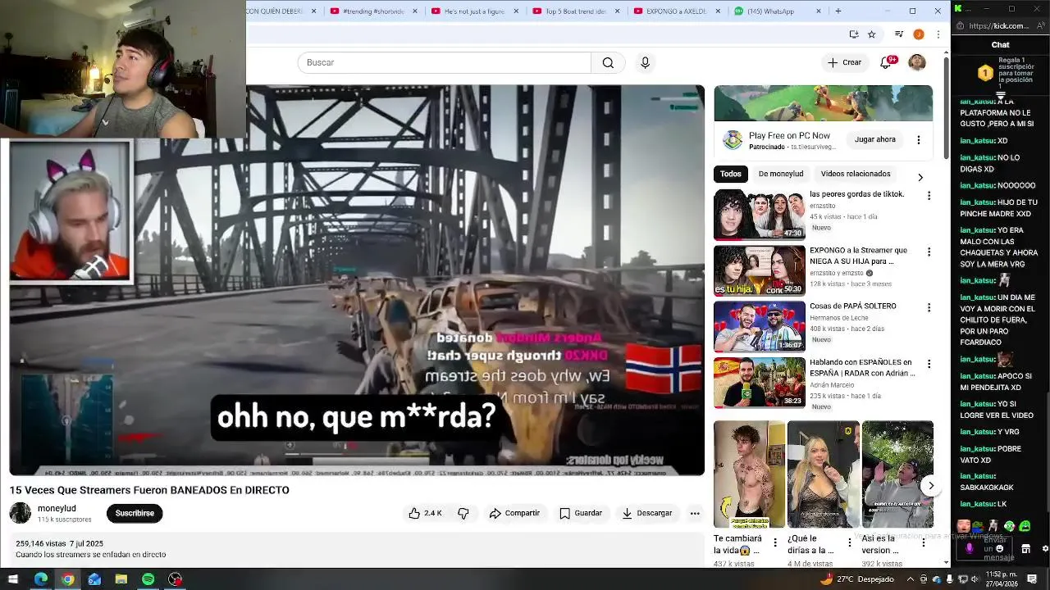
Task: Click the YouTube video player
Action: click(x=357, y=280)
